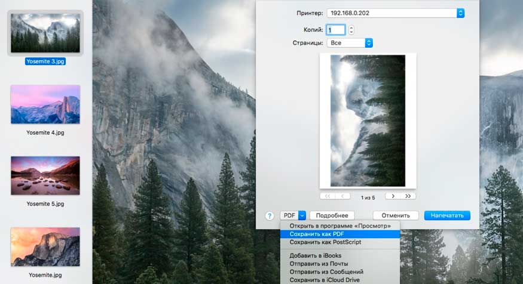Select the Yosemite 4.jpg thumbnail
Screen dimensions: 523x284
click(x=45, y=104)
